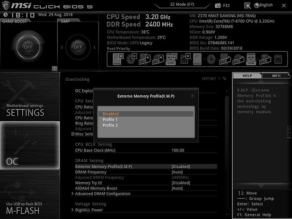Screen dimensions: 292x219
Task: Select DRAM Frequency row label
Action: click(91, 172)
